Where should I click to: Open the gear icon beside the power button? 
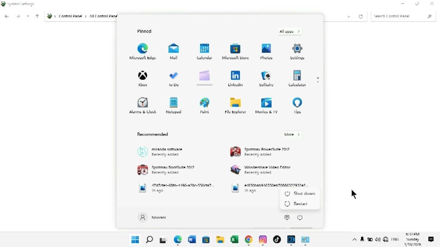pos(287,217)
